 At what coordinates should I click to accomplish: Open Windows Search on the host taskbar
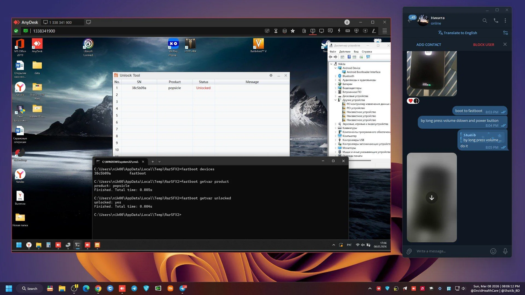click(x=30, y=288)
